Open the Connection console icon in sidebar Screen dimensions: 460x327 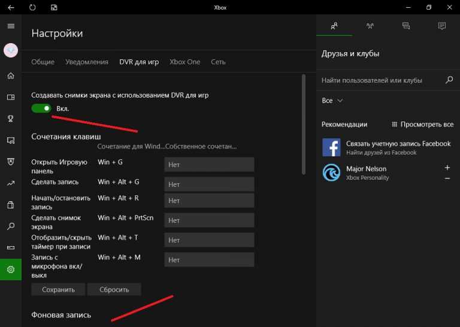(x=11, y=248)
